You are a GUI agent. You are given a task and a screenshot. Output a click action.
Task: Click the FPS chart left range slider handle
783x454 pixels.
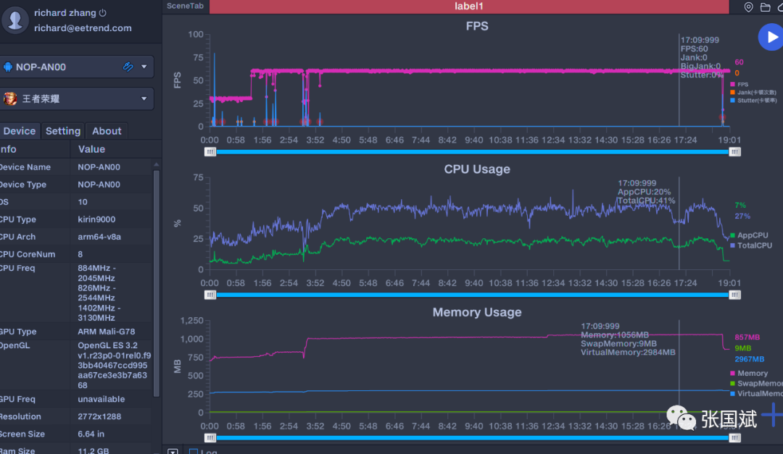pos(210,151)
